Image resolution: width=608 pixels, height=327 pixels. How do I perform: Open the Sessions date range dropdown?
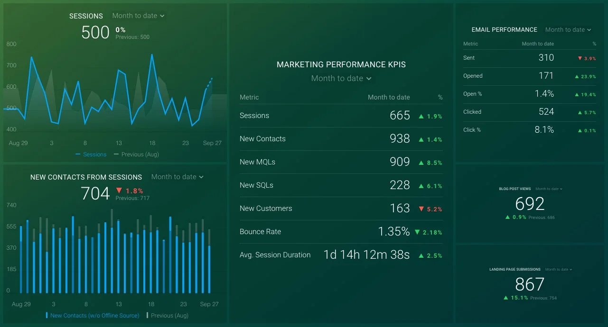tap(138, 16)
